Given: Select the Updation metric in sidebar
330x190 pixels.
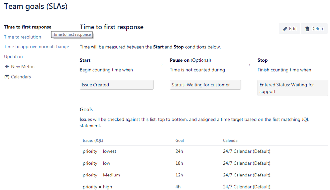Looking at the screenshot, I should [x=14, y=57].
